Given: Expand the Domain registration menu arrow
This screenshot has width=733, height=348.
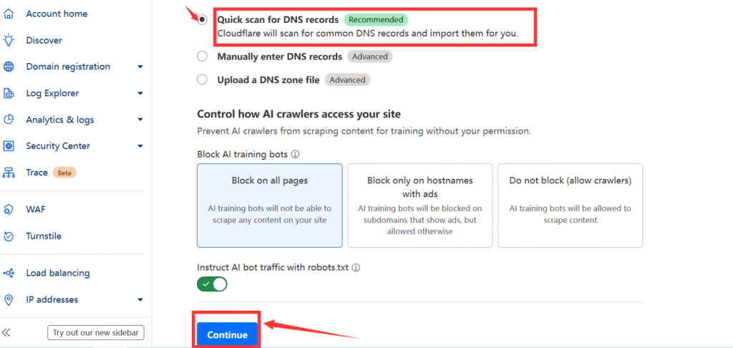Looking at the screenshot, I should (x=140, y=67).
